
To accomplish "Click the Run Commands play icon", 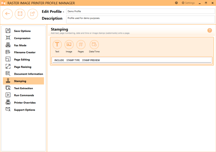I will [8, 95].
